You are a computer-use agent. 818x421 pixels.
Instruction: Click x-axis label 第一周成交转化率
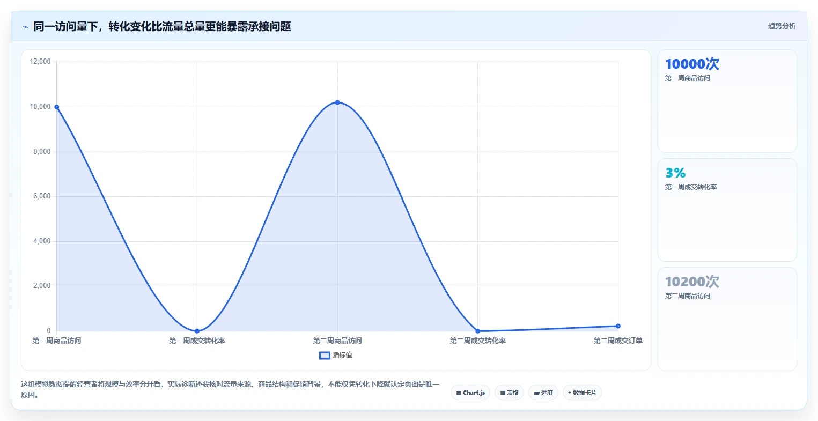click(x=197, y=341)
